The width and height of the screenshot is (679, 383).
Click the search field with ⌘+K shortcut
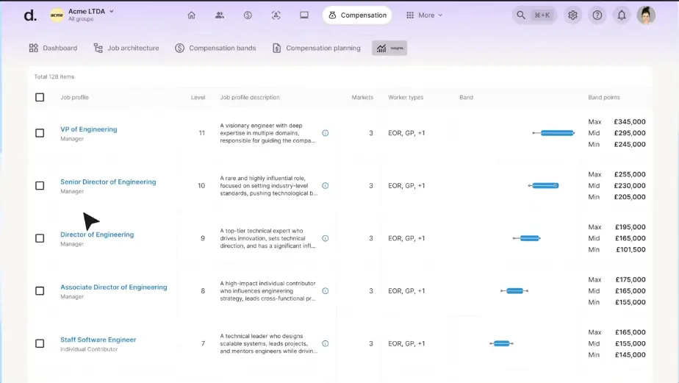tap(533, 15)
